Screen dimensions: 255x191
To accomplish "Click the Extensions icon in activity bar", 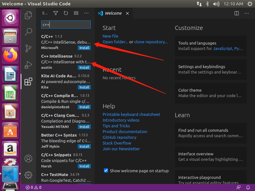I will (x=28, y=81).
